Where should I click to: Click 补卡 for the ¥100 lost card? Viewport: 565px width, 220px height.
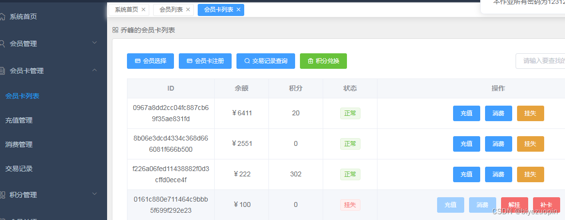click(x=547, y=205)
